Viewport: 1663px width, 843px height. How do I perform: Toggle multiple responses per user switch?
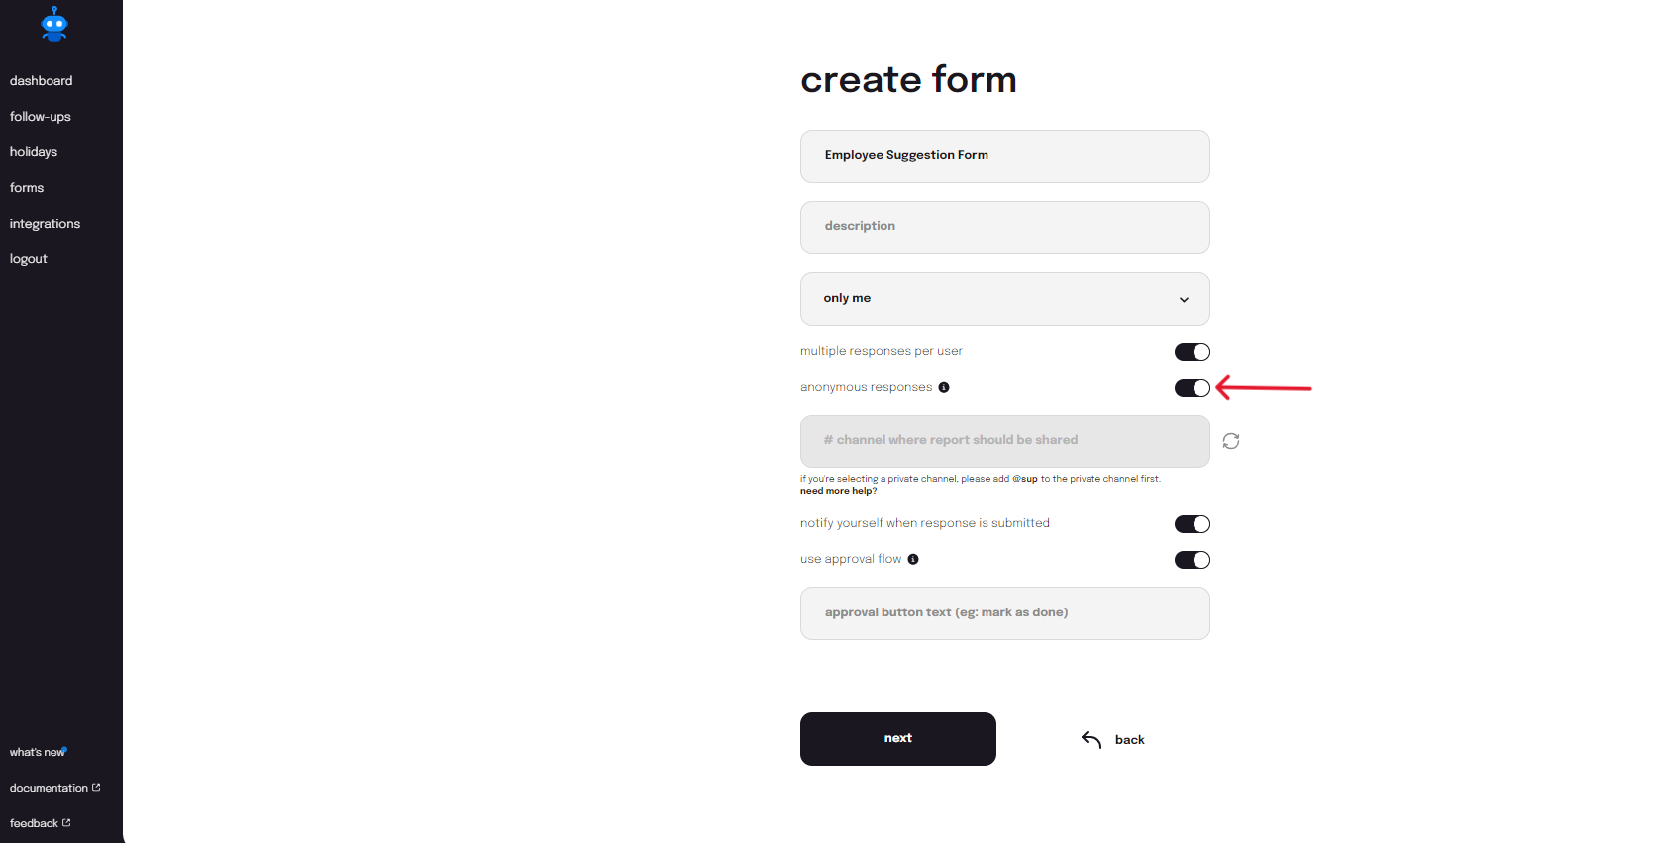click(1193, 352)
